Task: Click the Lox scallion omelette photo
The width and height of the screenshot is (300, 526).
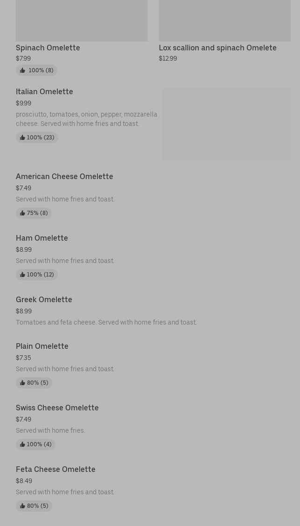Action: 225,21
